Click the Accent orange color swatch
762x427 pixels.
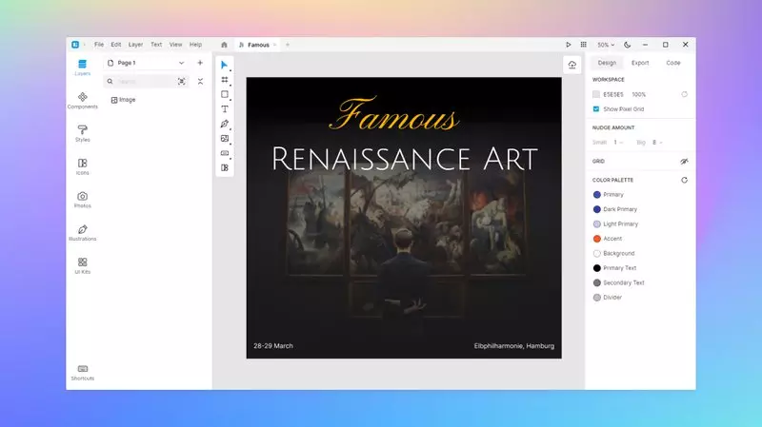(597, 239)
